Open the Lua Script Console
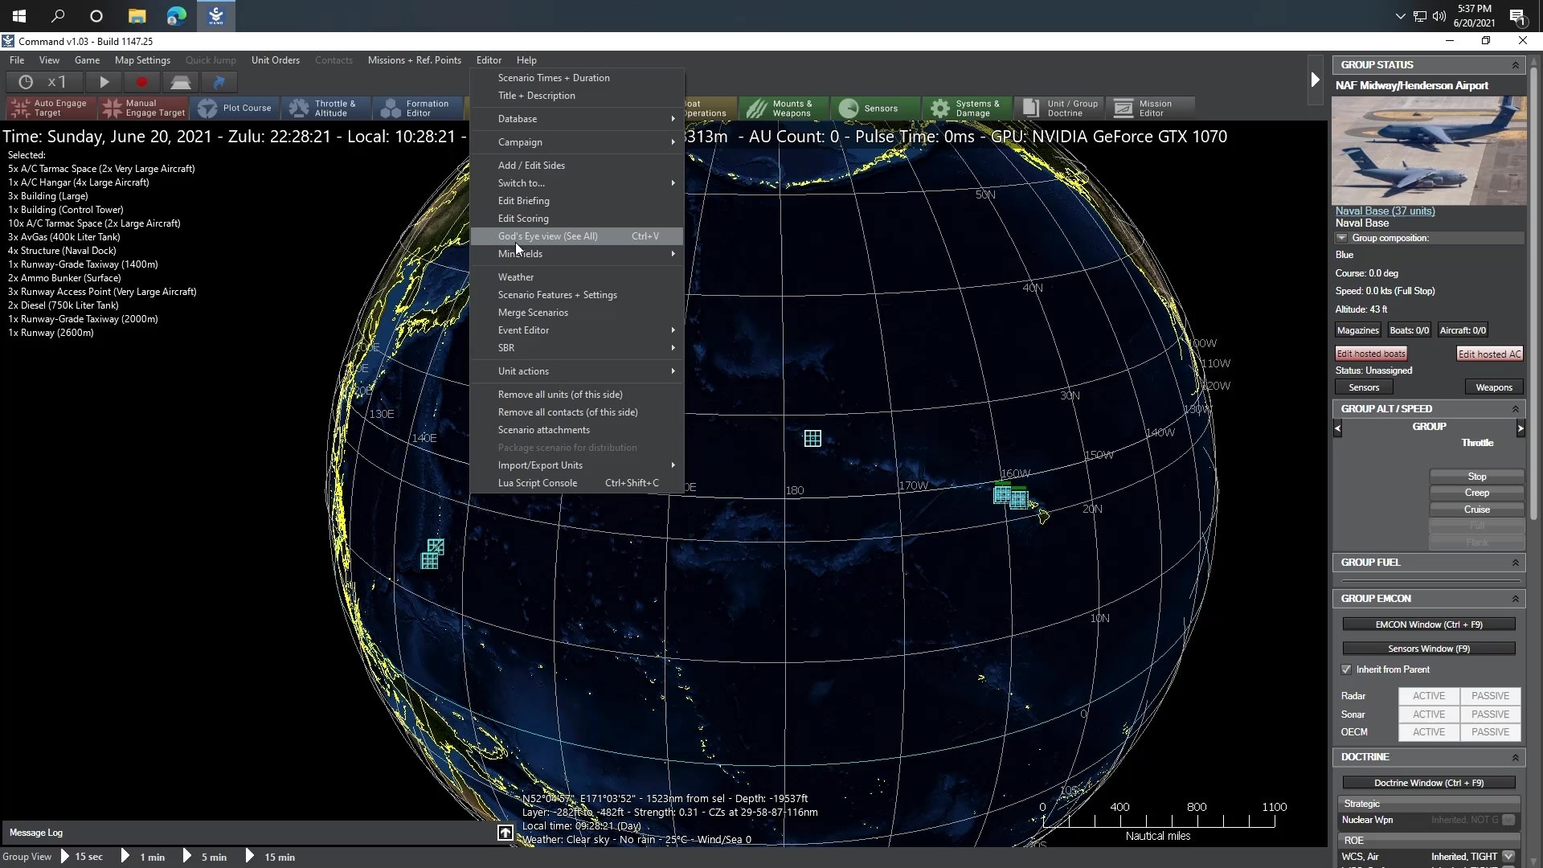1543x868 pixels. coord(577,483)
